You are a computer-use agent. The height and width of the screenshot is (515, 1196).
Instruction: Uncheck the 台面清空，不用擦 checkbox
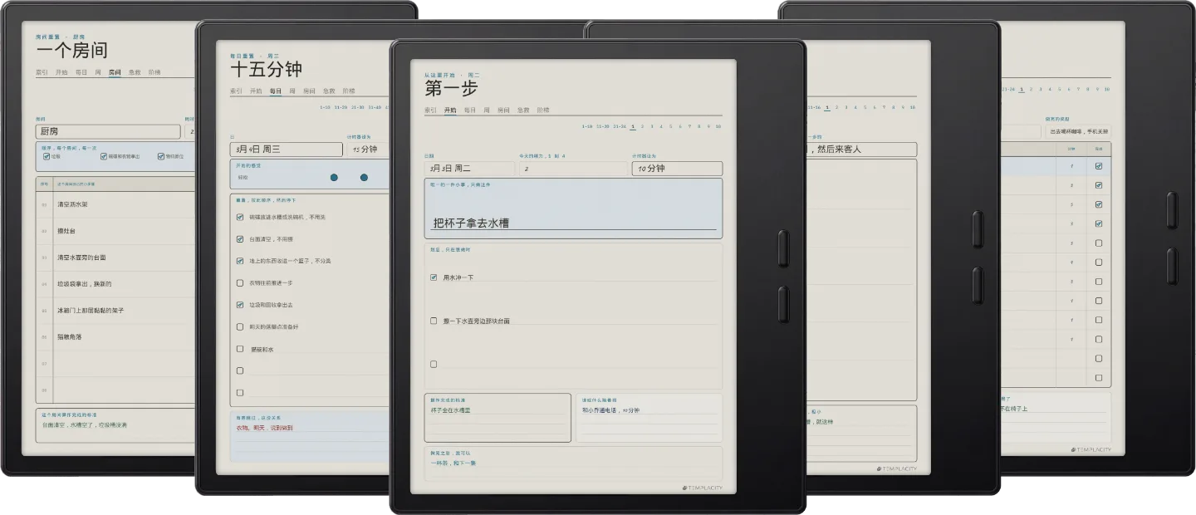click(x=240, y=238)
